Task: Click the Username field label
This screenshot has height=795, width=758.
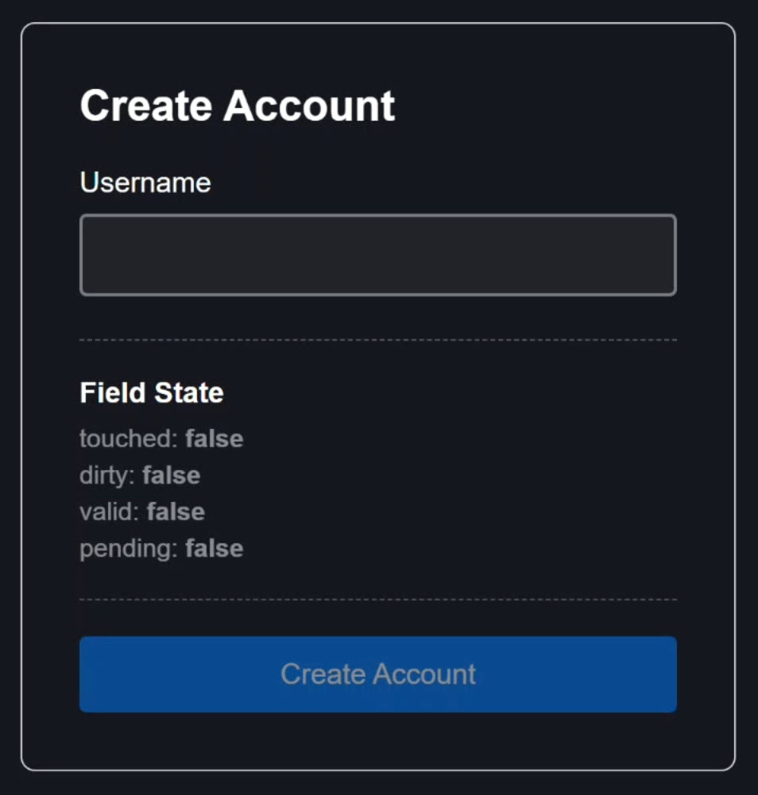Action: click(144, 182)
